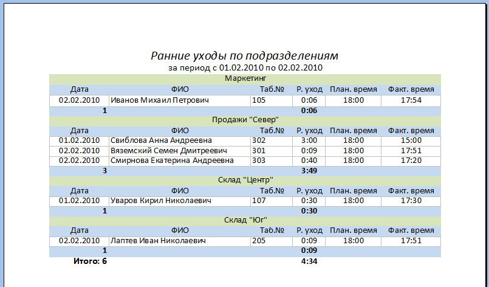This screenshot has width=489, height=287.
Task: Click the name cell 'Иванов Михаил Петрович'
Action: (x=180, y=100)
